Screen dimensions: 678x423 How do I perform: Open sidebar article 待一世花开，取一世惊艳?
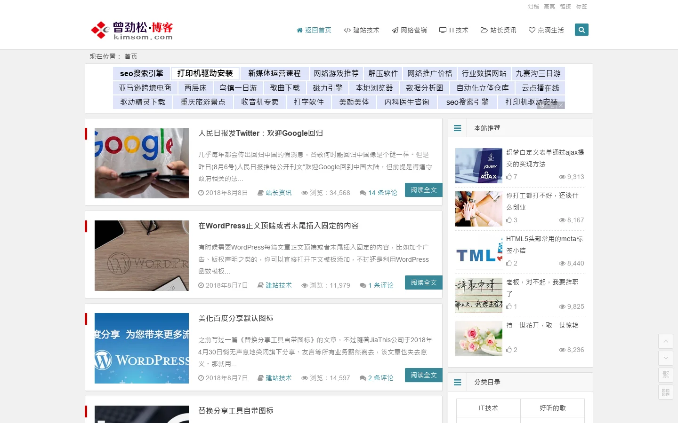[x=542, y=325]
